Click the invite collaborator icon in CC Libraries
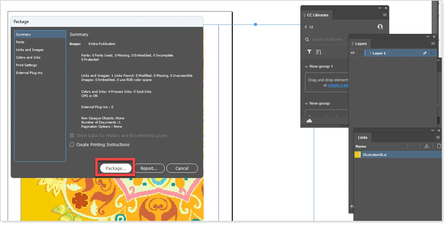446x225 pixels. (380, 27)
